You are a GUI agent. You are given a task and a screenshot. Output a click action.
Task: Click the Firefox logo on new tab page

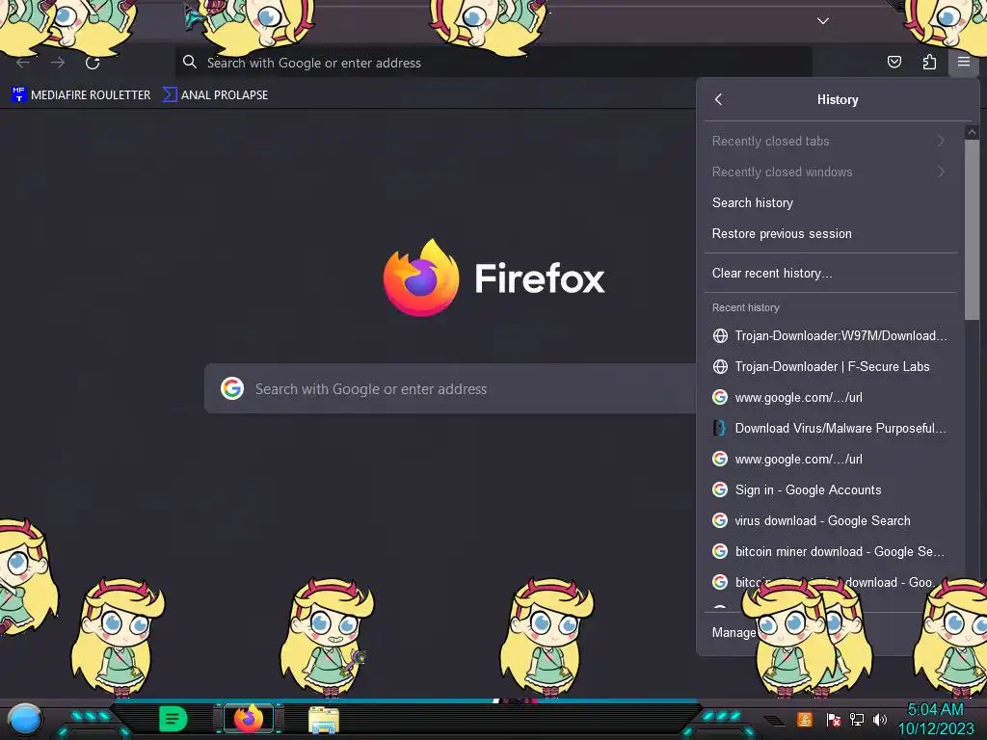point(421,277)
